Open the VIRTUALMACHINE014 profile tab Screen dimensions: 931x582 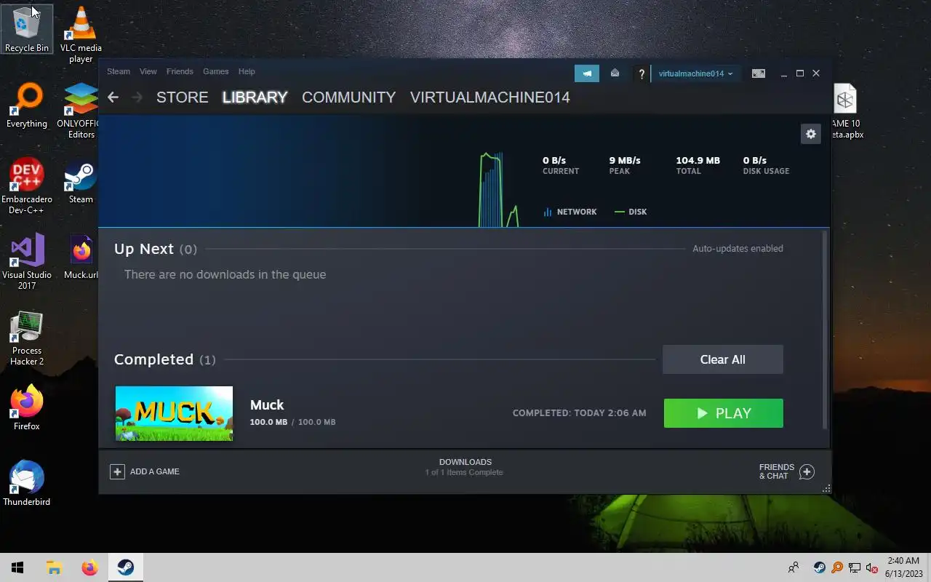pos(490,97)
